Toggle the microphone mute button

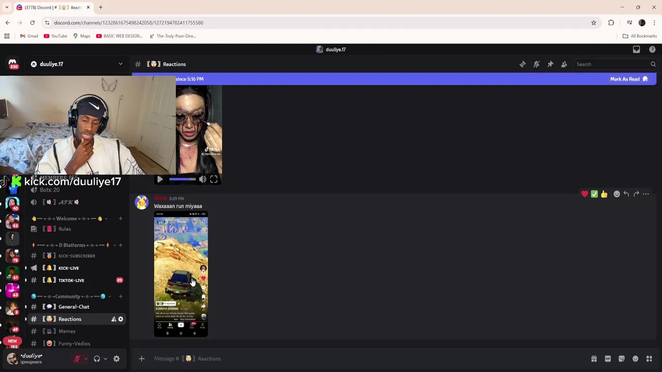(x=77, y=359)
